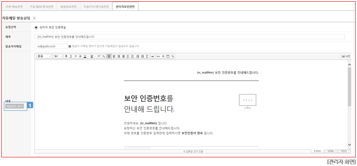The height and width of the screenshot is (166, 357).
Task: Open the 돋움 font family dropdown
Action: click(44, 56)
